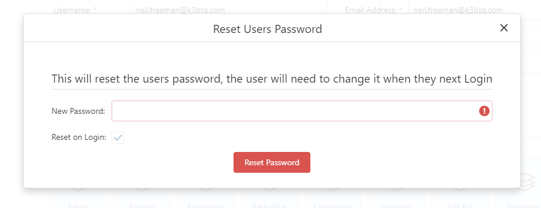
Task: Click the red exclamation error icon
Action: [x=484, y=111]
